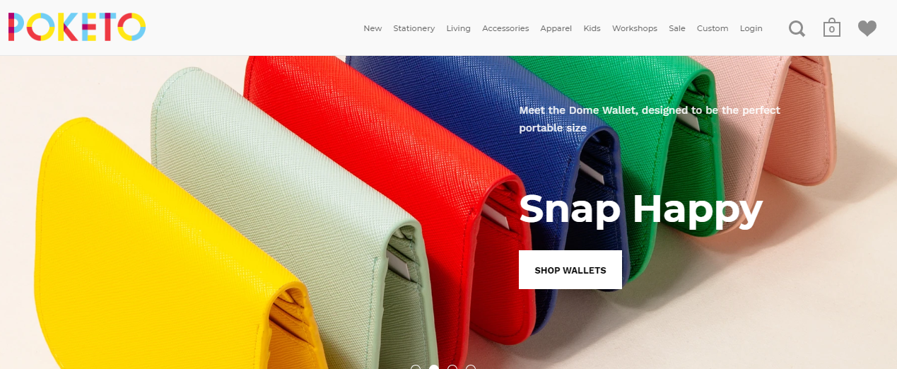This screenshot has width=897, height=369.
Task: Click the Shop Wallets button
Action: click(x=570, y=270)
